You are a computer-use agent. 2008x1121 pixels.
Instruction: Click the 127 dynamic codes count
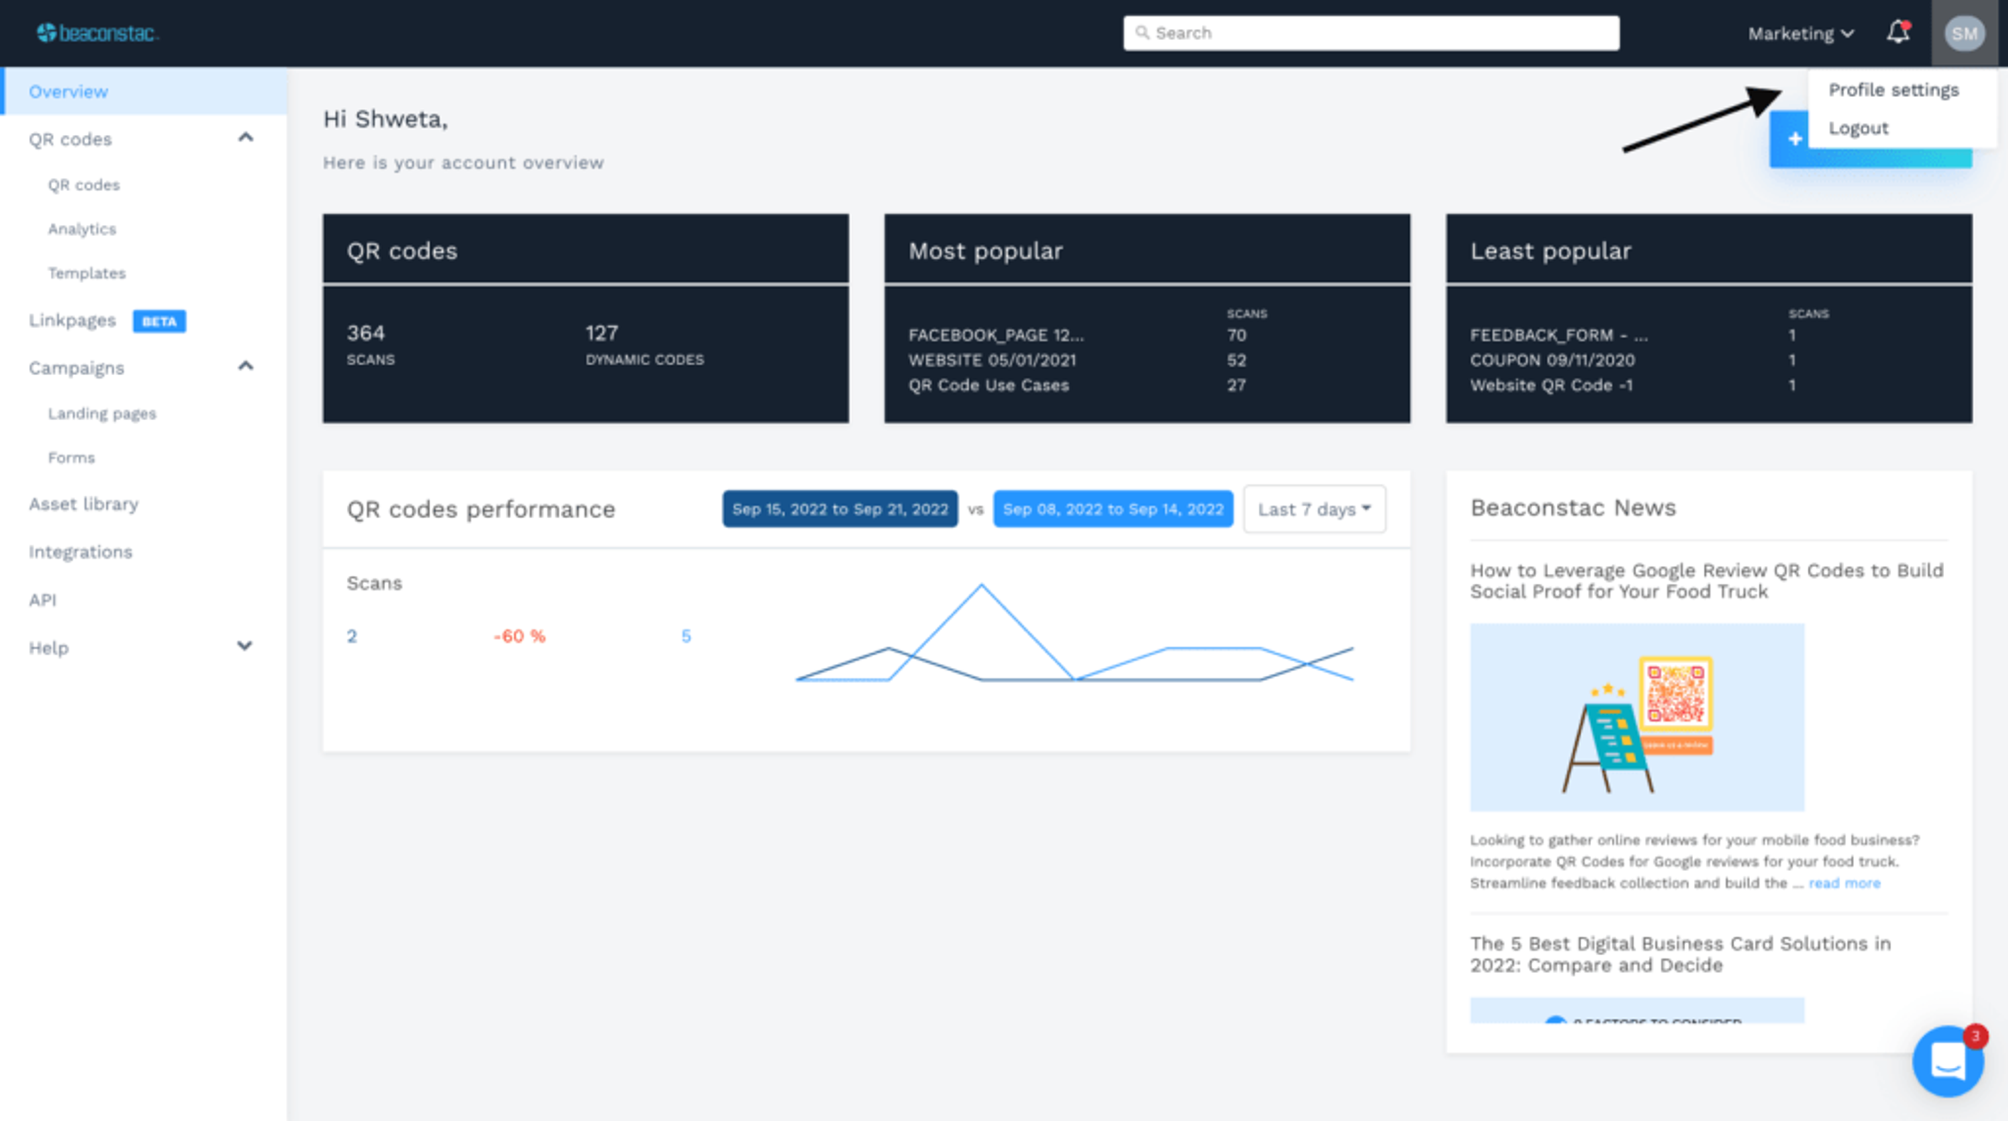coord(602,332)
